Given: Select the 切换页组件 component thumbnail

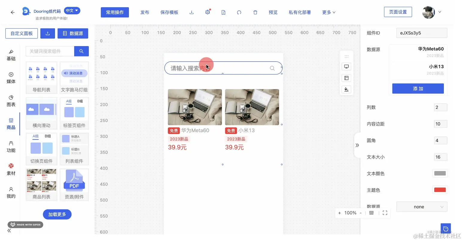Looking at the screenshot, I should 42,149.
